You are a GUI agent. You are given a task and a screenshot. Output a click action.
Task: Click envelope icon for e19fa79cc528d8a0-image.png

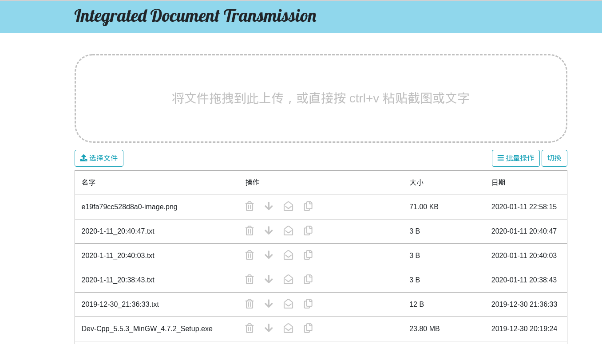[x=288, y=207]
